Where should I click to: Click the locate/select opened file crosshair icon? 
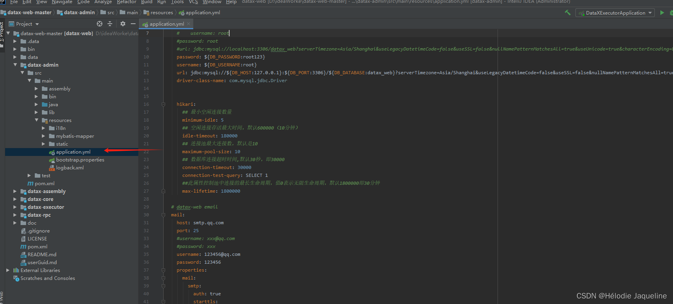coord(100,24)
